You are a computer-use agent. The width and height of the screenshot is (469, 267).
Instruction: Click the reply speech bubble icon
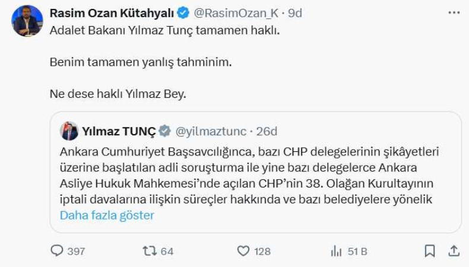56,251
